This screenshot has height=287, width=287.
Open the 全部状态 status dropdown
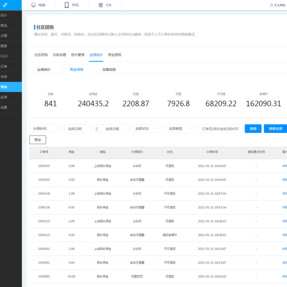(146, 129)
